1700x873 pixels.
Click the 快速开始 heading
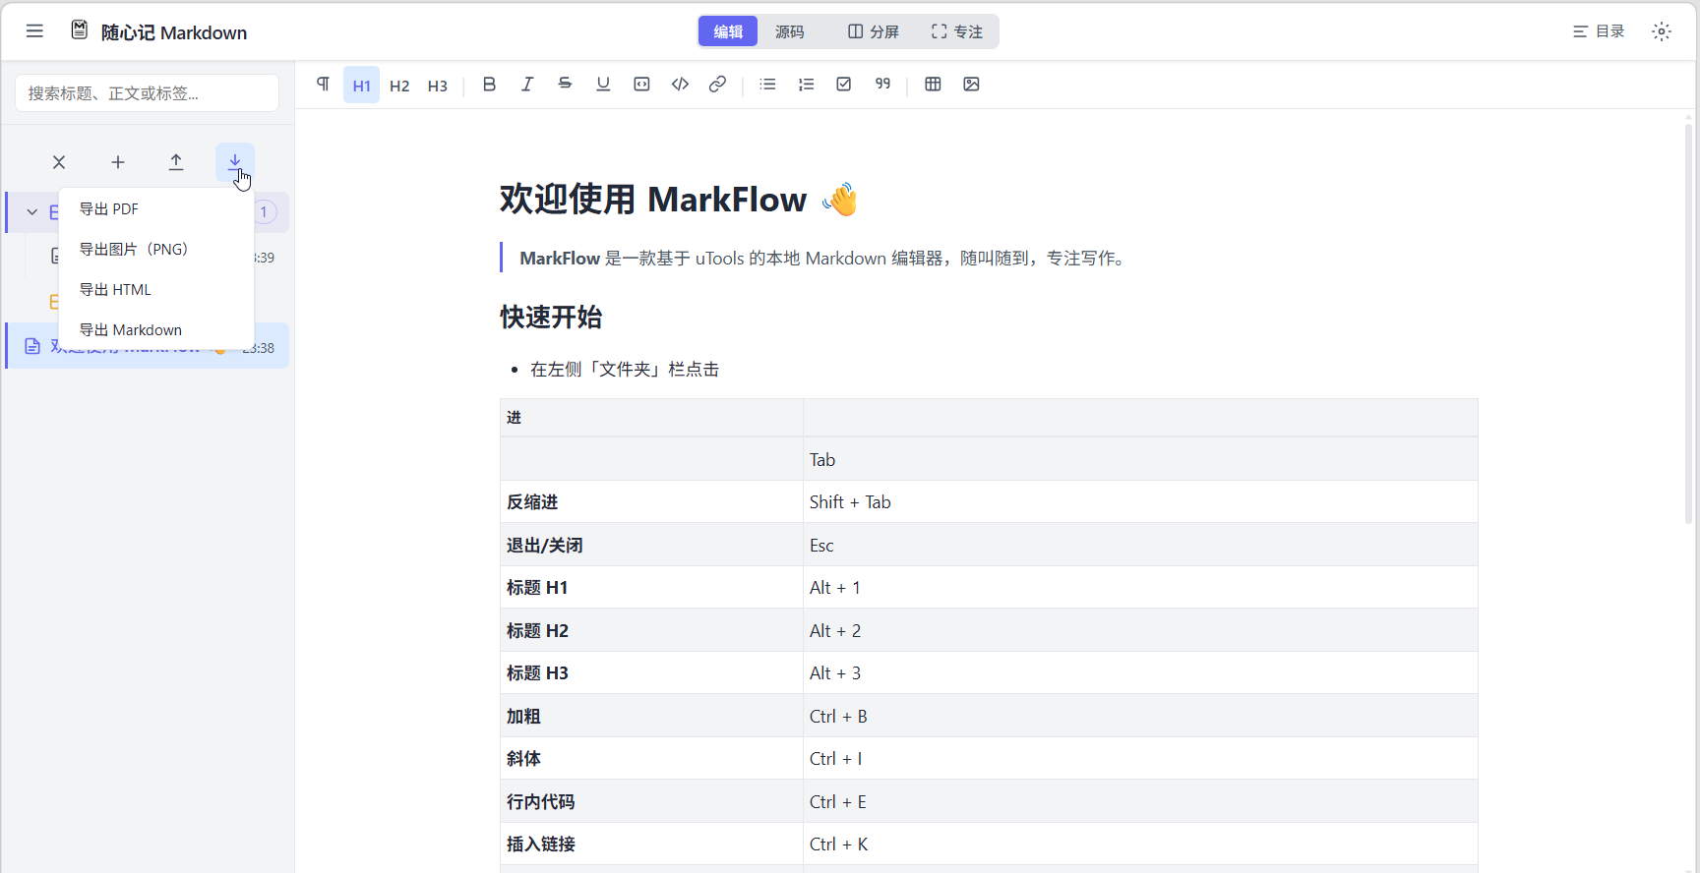click(551, 318)
